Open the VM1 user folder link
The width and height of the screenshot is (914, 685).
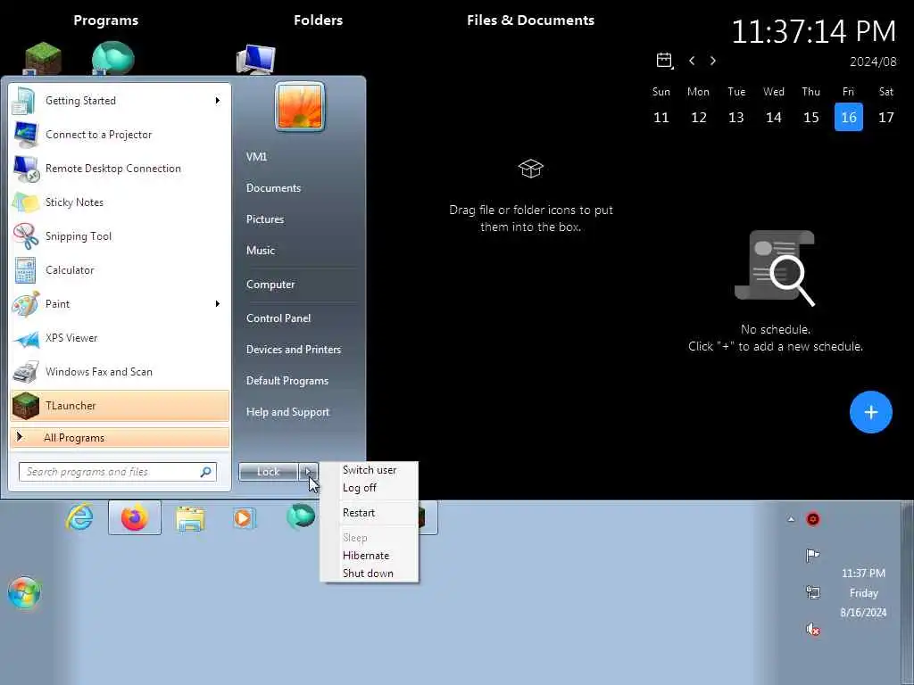[256, 157]
